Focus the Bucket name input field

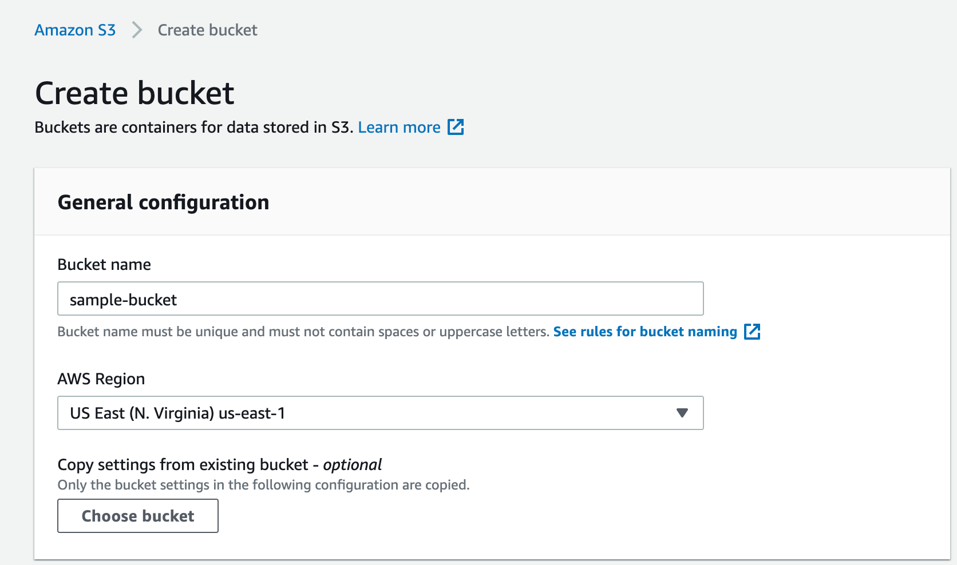pyautogui.click(x=381, y=299)
